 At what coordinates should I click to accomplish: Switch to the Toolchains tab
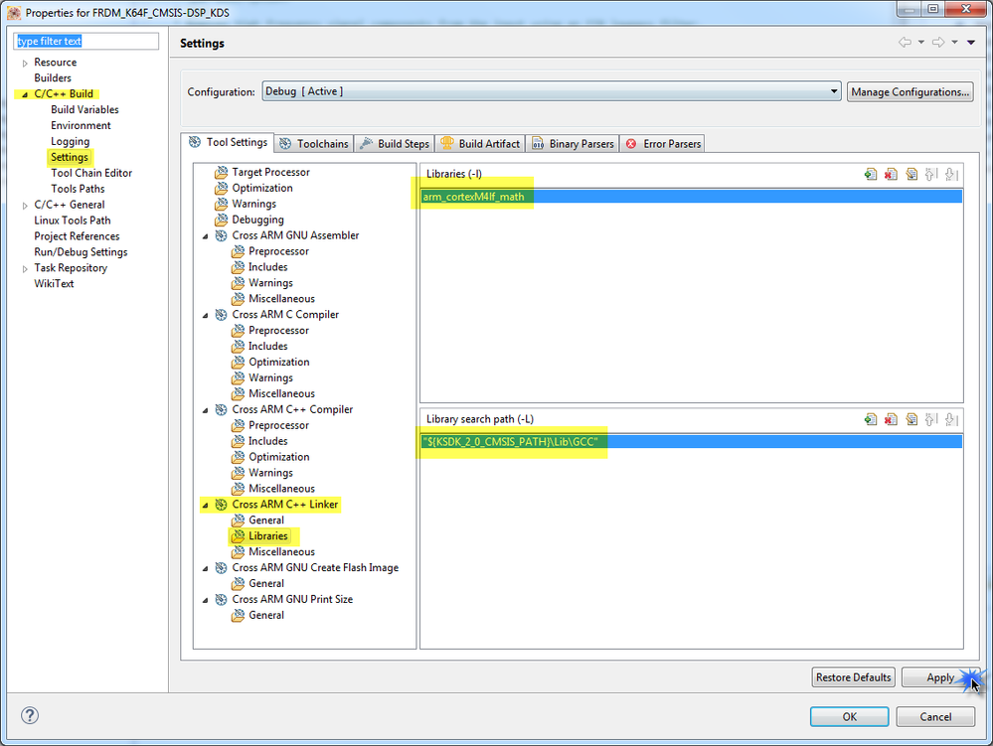[314, 144]
